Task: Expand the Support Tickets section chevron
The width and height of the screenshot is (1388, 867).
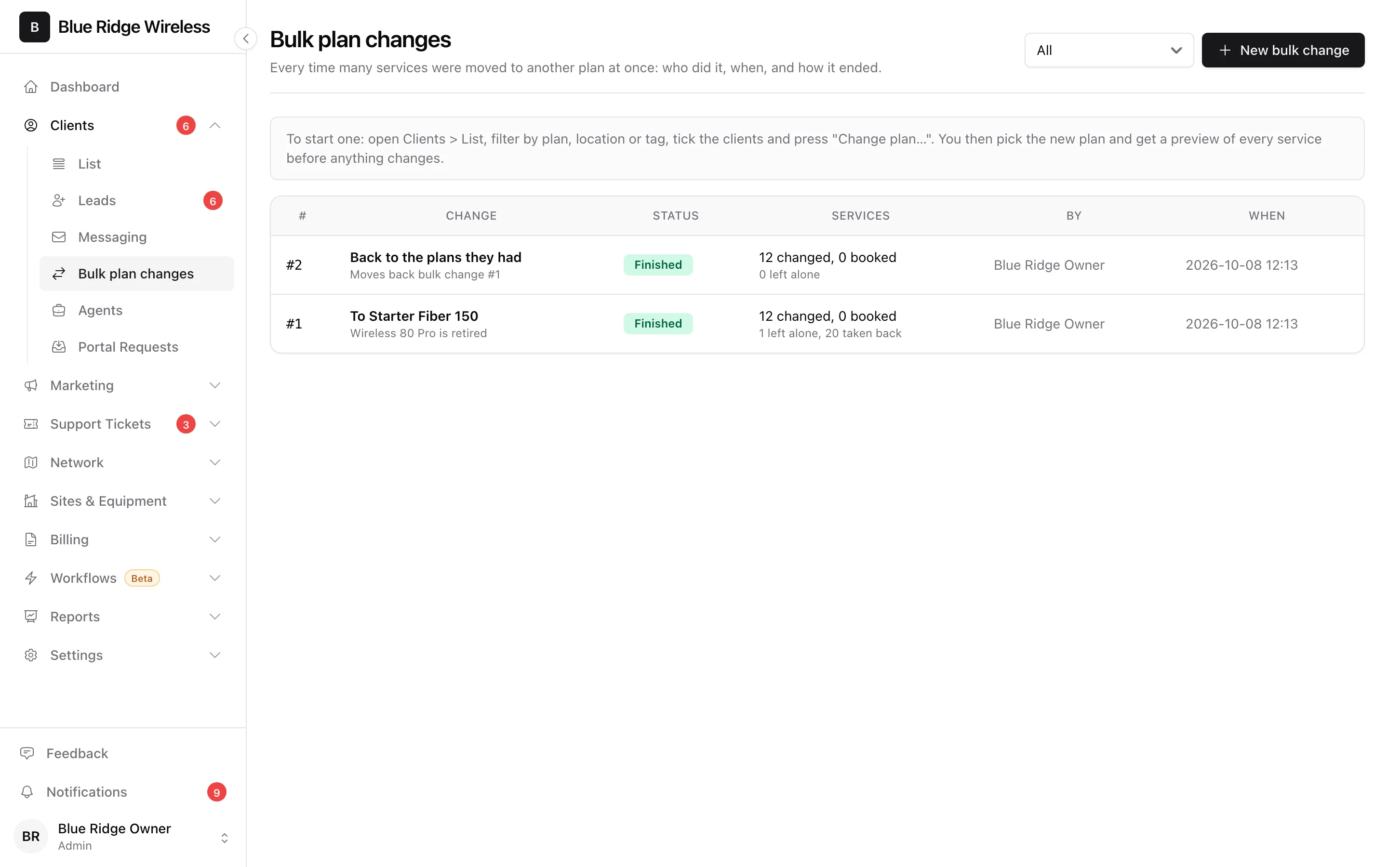Action: [x=215, y=424]
